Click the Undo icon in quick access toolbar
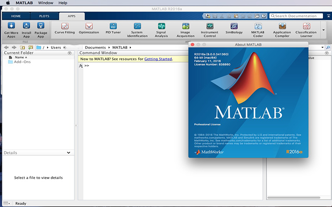Viewport: 332px width, 207px height. click(243, 16)
